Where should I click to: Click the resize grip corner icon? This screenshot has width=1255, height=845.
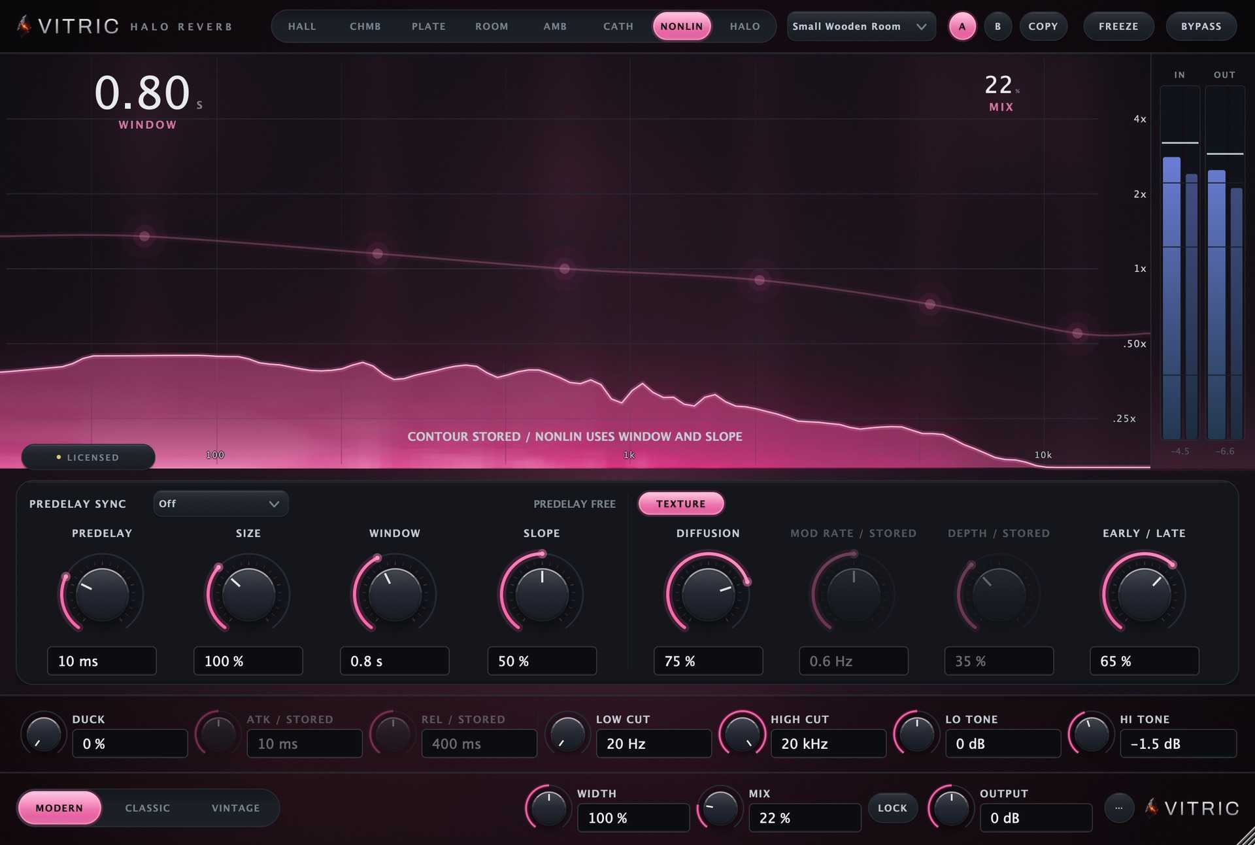tap(1245, 835)
